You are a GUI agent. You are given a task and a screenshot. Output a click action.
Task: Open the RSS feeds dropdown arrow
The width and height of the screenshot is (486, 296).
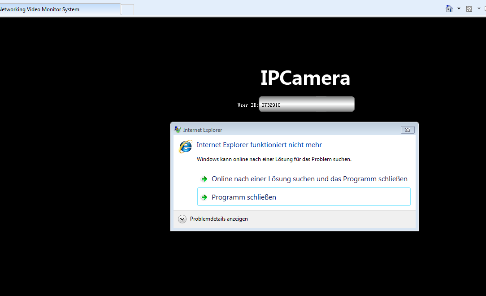pyautogui.click(x=479, y=9)
